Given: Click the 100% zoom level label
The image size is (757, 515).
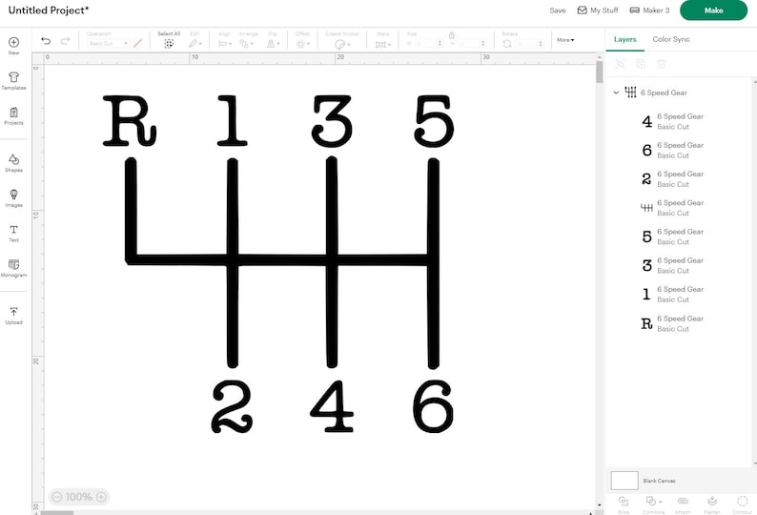Looking at the screenshot, I should pos(79,497).
